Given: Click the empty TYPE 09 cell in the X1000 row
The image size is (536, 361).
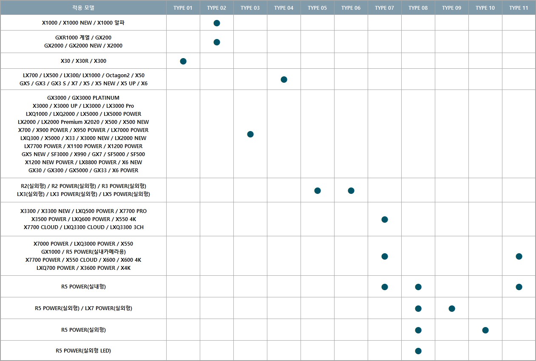Looking at the screenshot, I should pyautogui.click(x=452, y=23).
